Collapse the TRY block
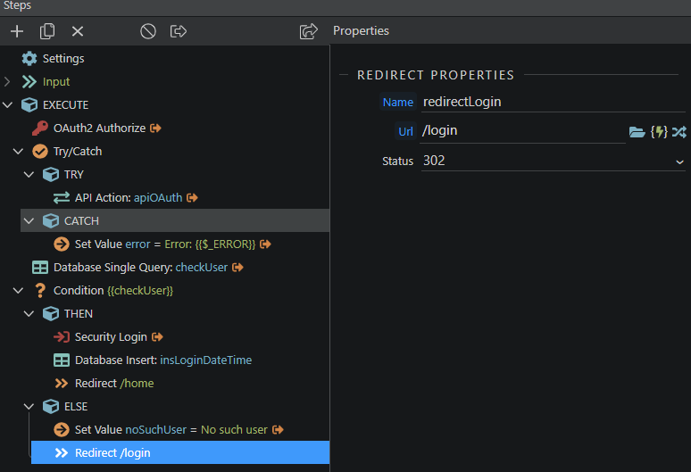The height and width of the screenshot is (472, 691). [29, 175]
